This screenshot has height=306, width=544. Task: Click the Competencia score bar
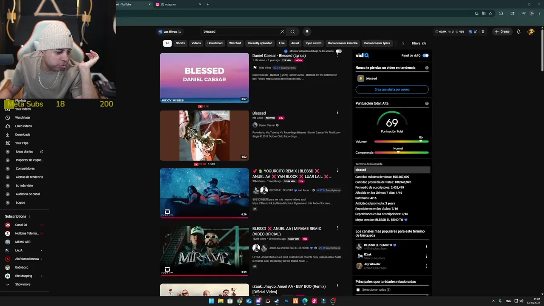pos(401,153)
